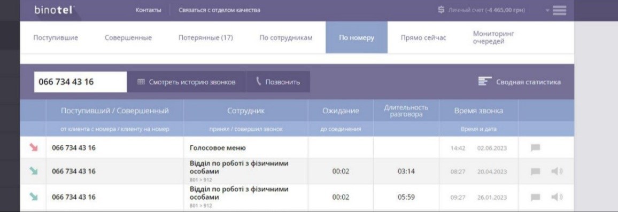This screenshot has height=212, width=618.
Task: Click Связаться с отделом качества link
Action: click(219, 10)
